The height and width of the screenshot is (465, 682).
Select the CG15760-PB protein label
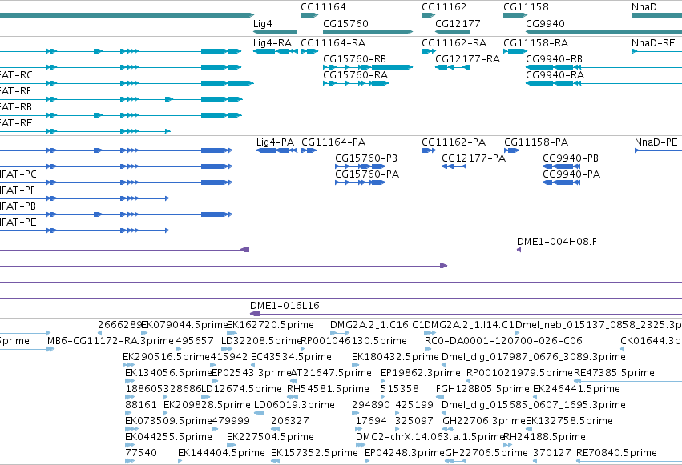366,158
